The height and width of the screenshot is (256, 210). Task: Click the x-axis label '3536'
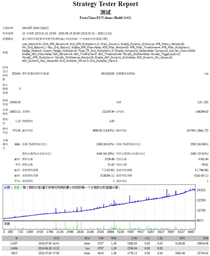point(100,232)
